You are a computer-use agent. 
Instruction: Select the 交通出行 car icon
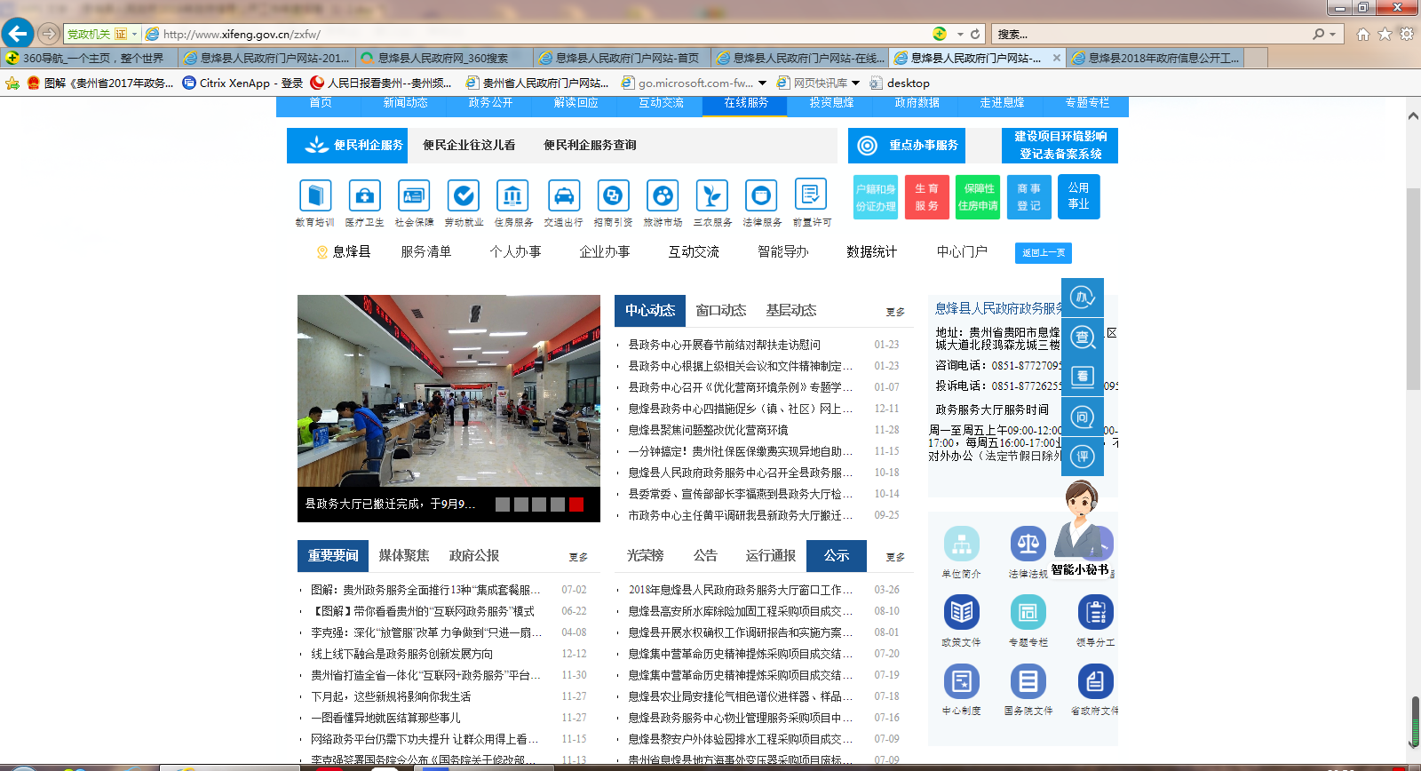tap(564, 195)
